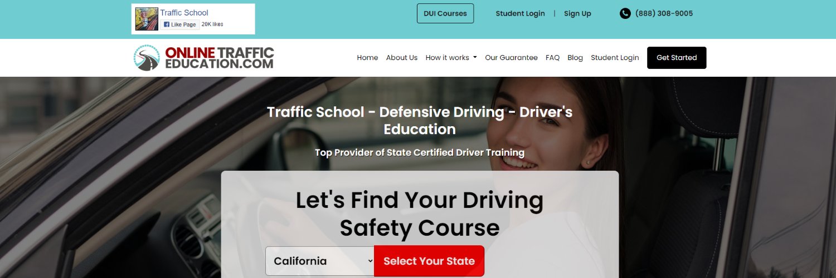Open the Traffic School Facebook page title link

pyautogui.click(x=184, y=12)
